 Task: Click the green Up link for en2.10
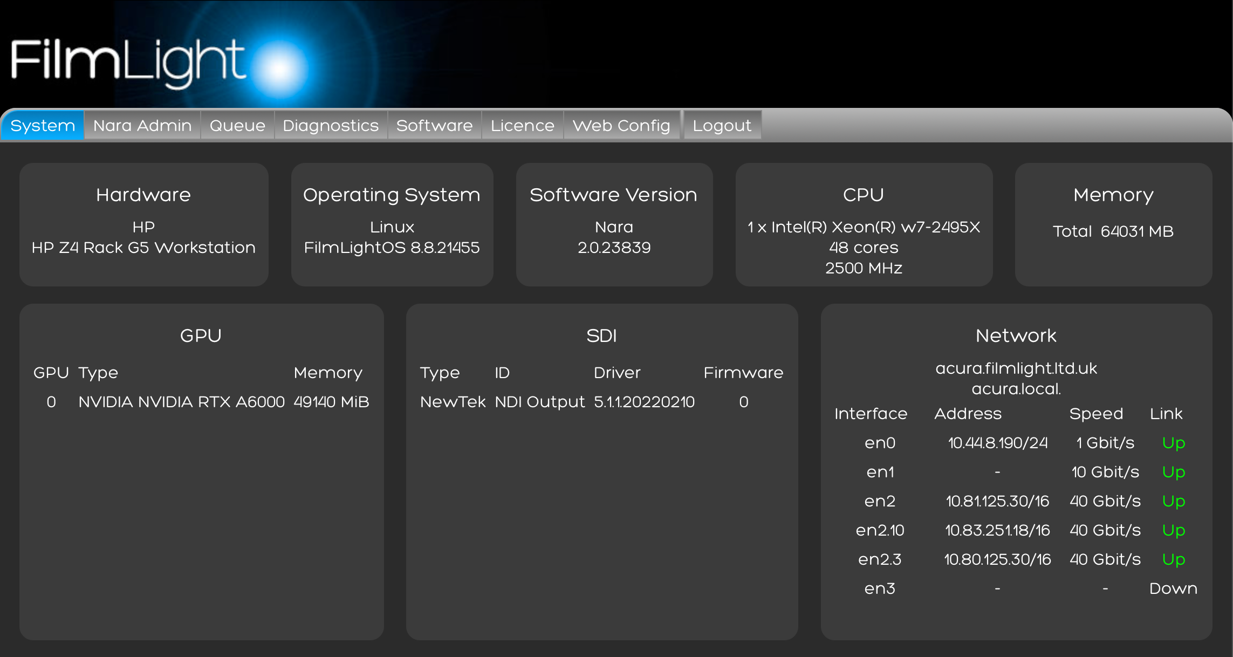click(x=1173, y=530)
